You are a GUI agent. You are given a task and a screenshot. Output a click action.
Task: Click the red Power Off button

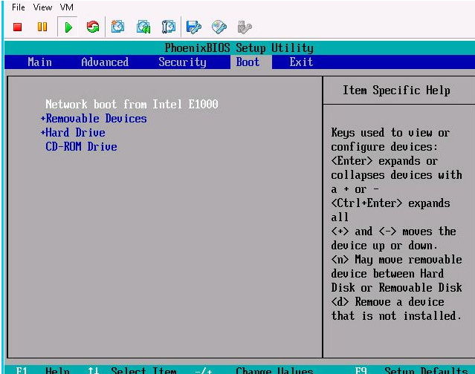[18, 27]
